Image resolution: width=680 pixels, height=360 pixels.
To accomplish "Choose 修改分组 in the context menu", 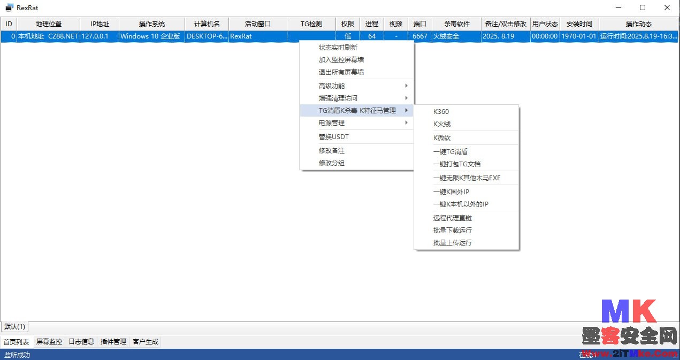I will coord(332,163).
